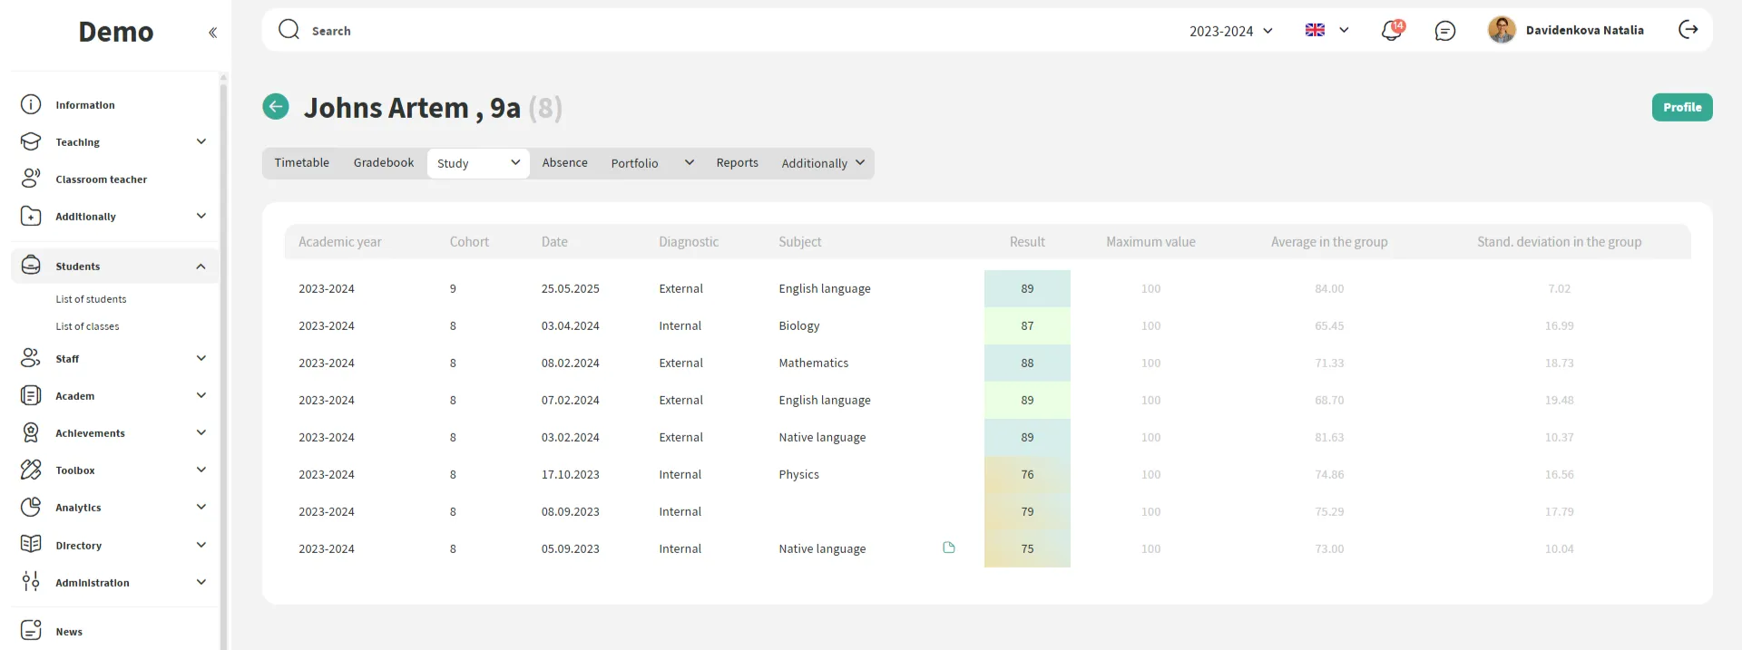
Task: Click the Information sidebar icon
Action: [x=31, y=104]
